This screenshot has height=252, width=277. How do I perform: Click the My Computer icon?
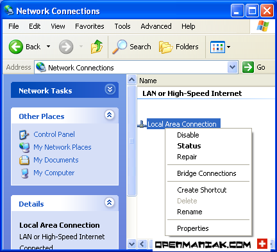pos(24,173)
